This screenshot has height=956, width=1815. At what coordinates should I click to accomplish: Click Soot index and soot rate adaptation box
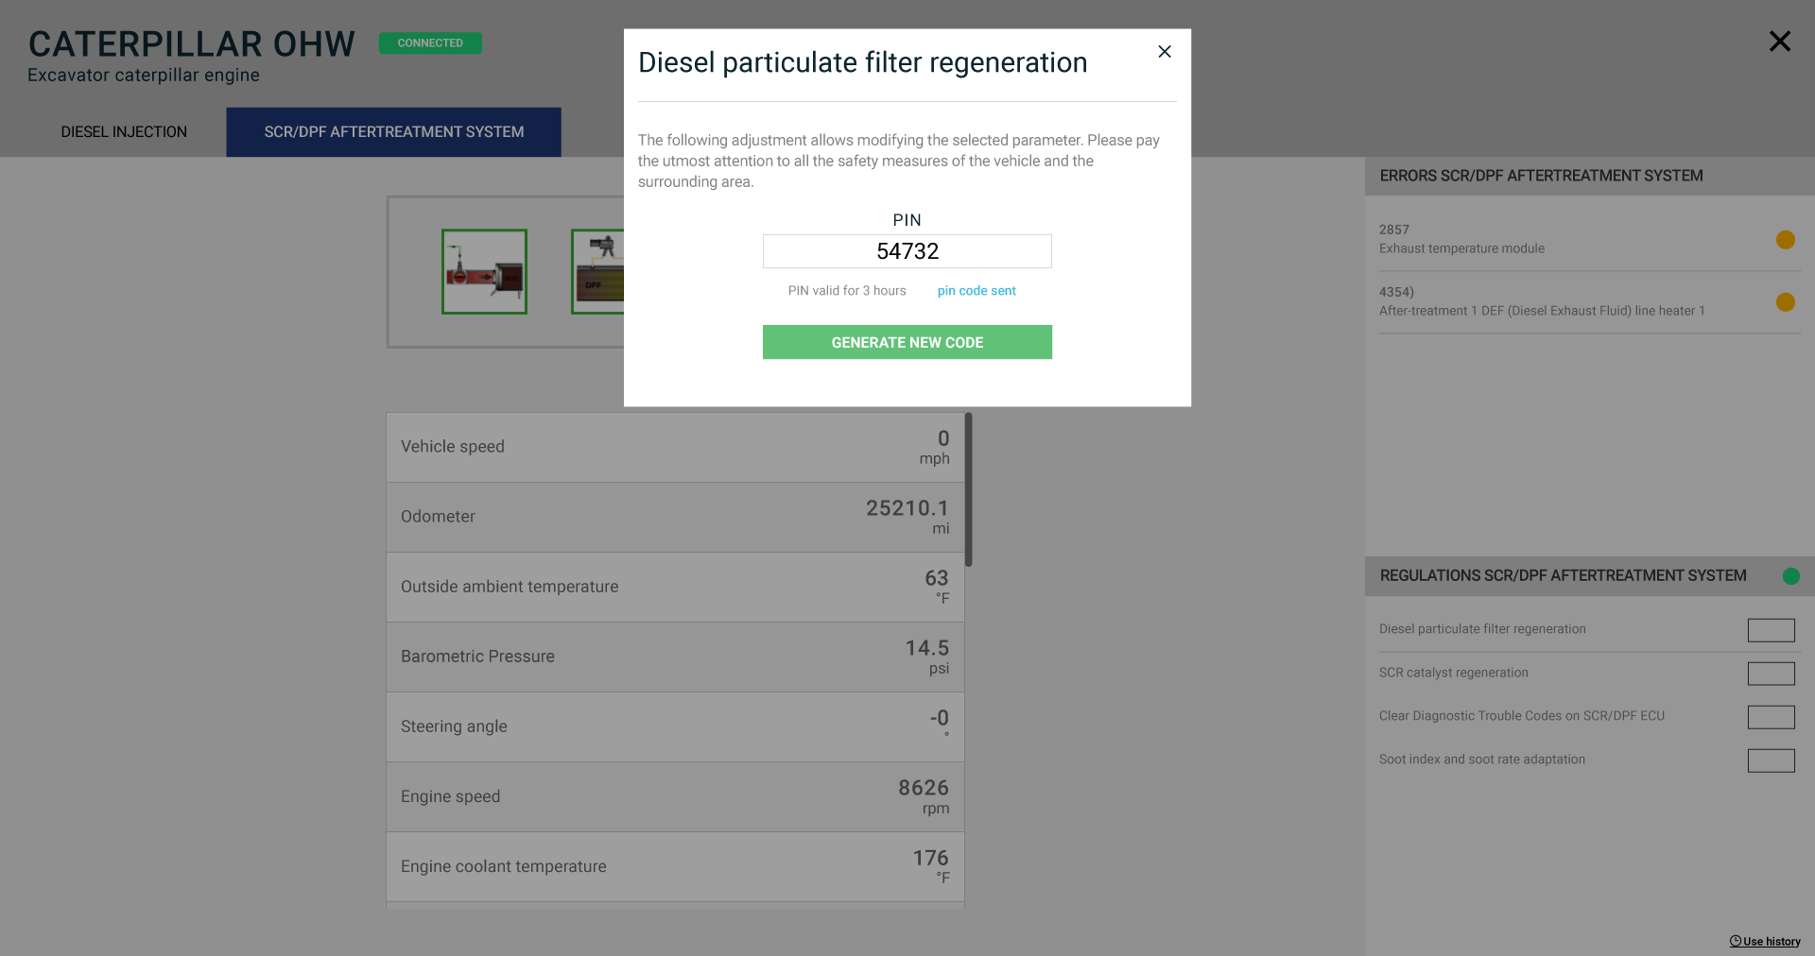point(1772,760)
